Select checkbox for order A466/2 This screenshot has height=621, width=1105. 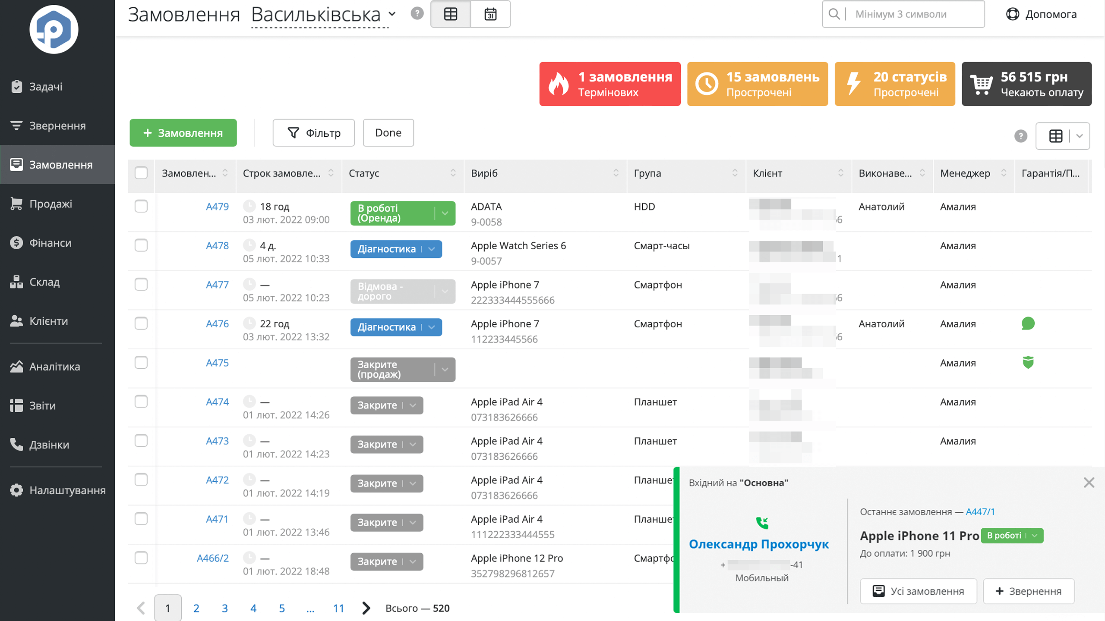click(x=141, y=558)
